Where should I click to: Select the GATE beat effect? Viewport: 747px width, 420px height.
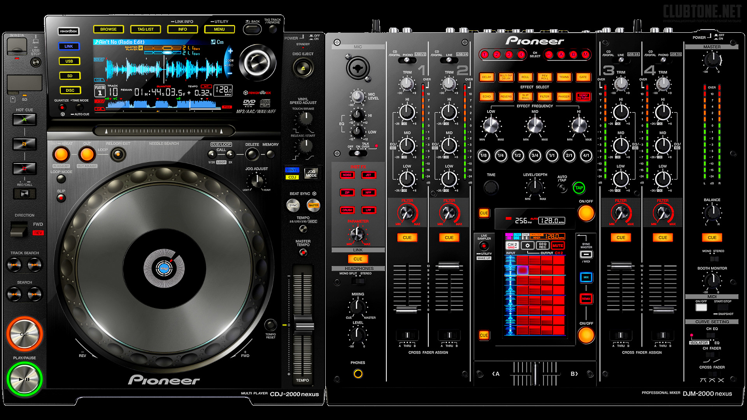(583, 77)
